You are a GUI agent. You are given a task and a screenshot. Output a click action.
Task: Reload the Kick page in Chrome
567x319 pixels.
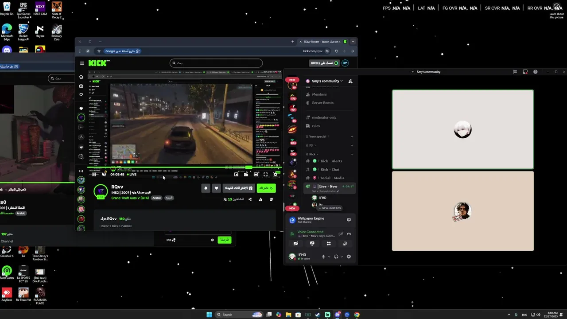click(336, 51)
